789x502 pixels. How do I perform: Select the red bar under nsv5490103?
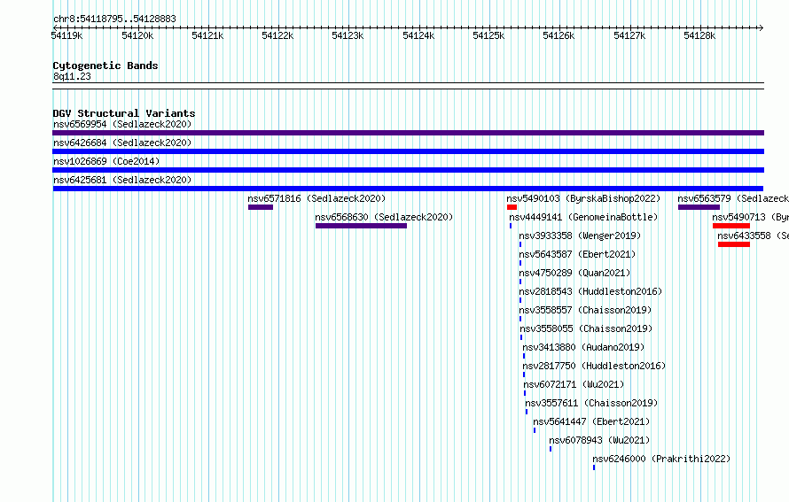tap(512, 207)
